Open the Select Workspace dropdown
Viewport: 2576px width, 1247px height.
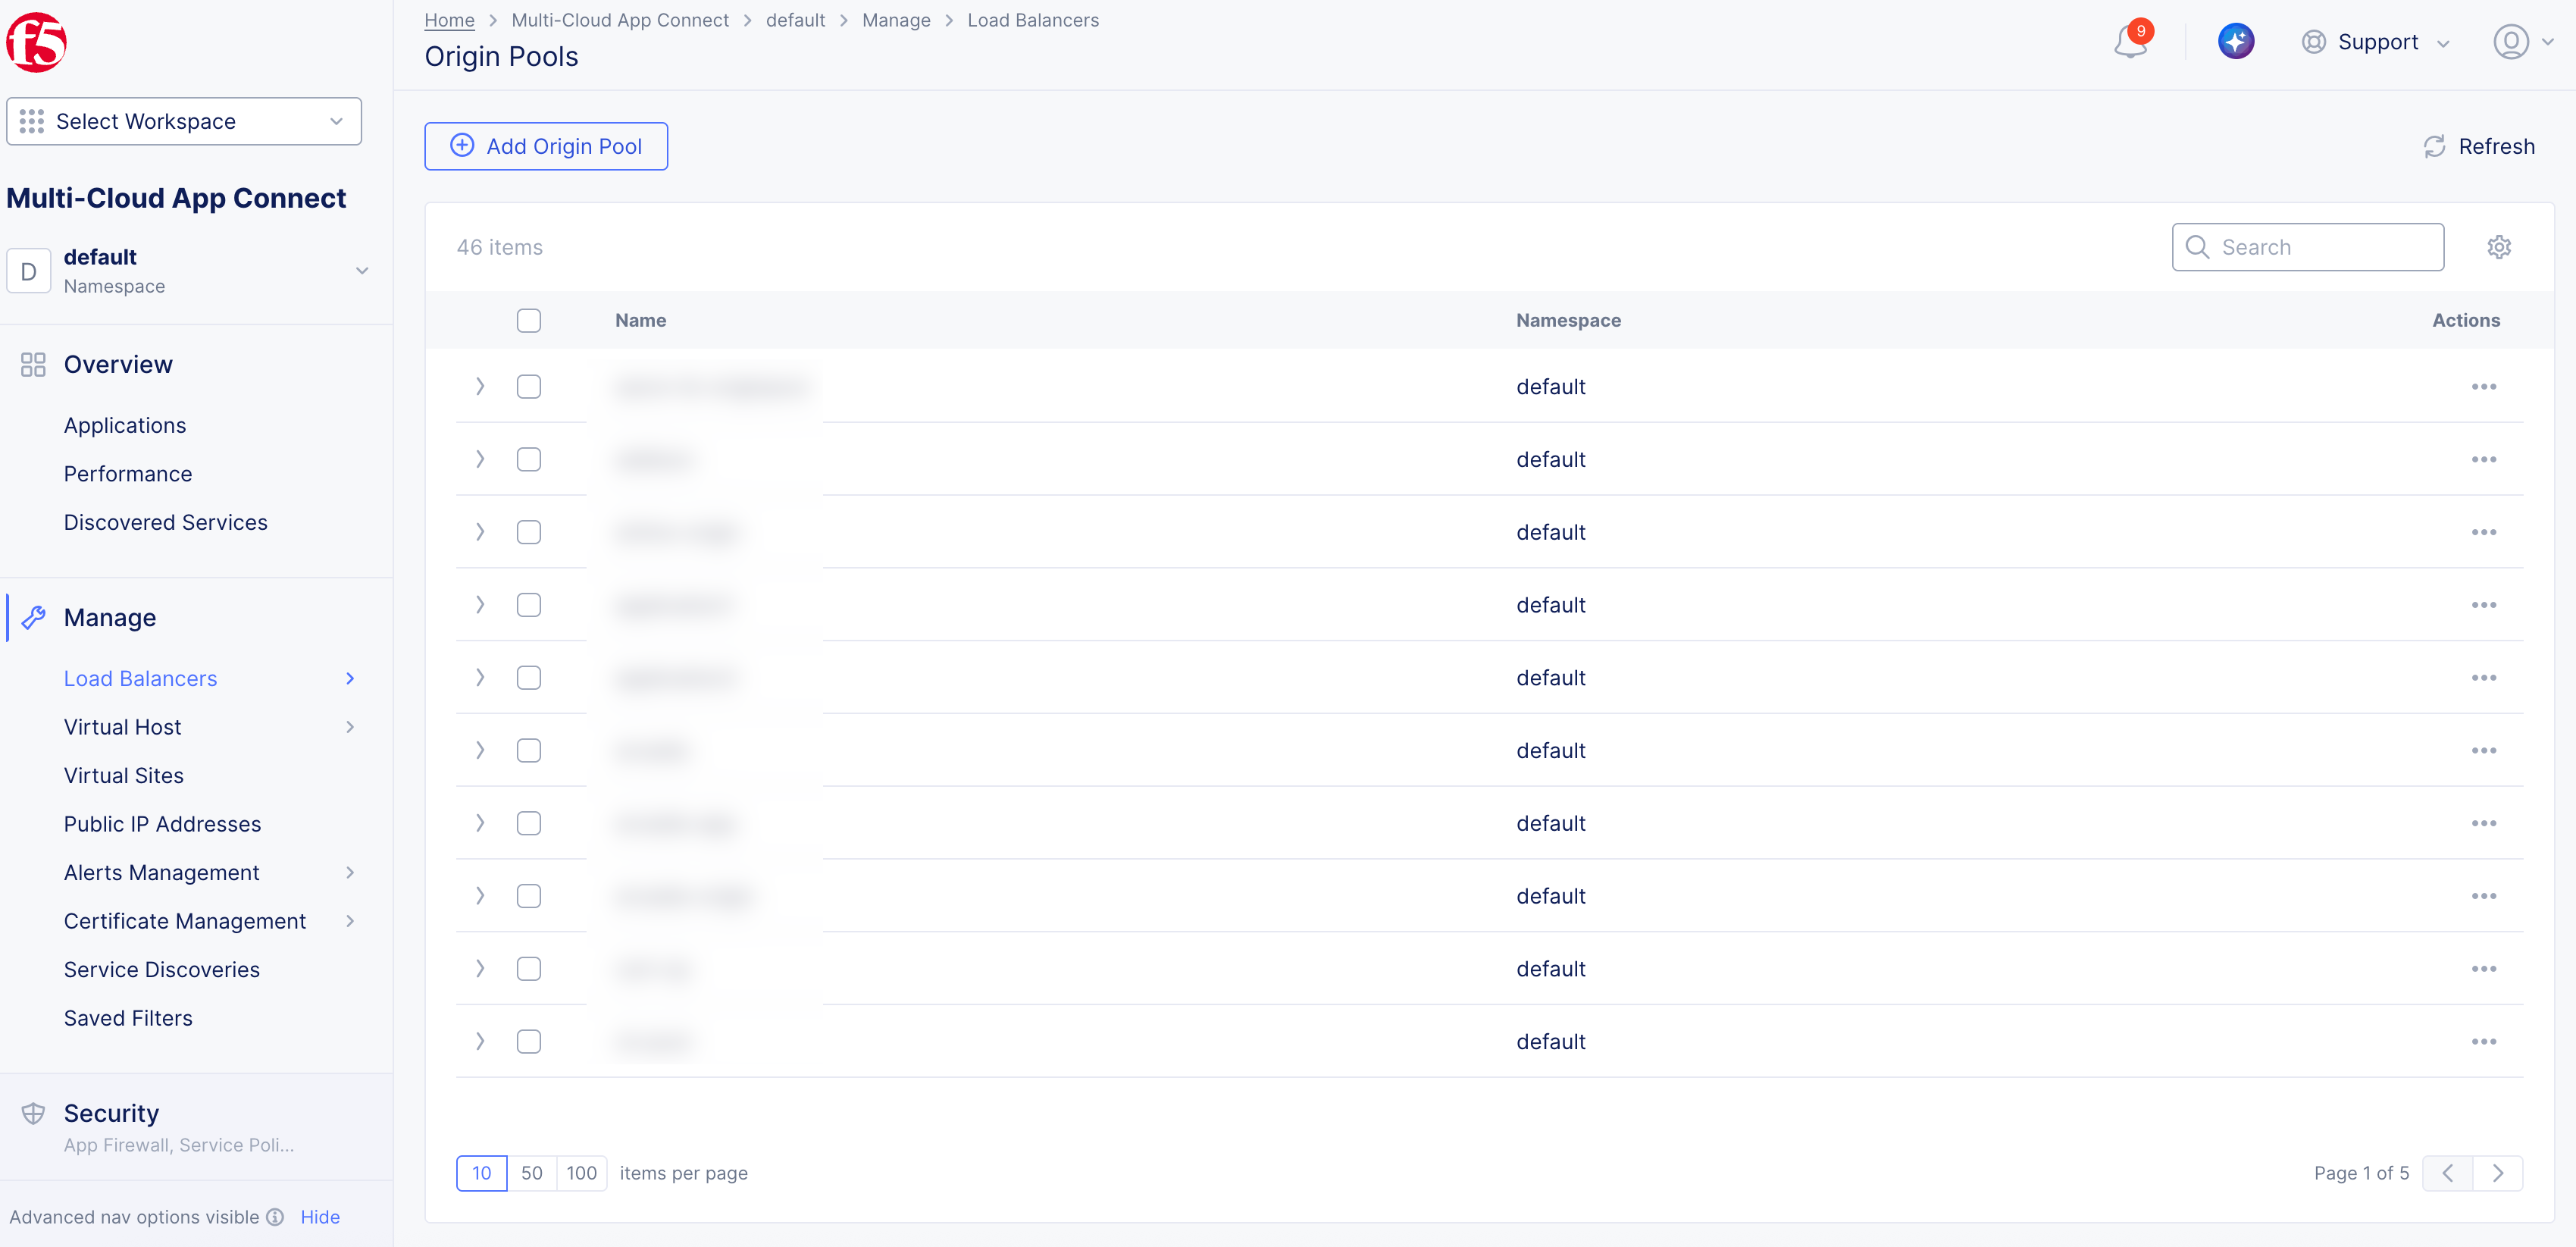184,121
